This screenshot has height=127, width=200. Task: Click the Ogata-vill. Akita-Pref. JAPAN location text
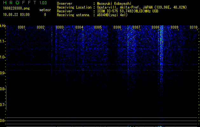(142, 7)
